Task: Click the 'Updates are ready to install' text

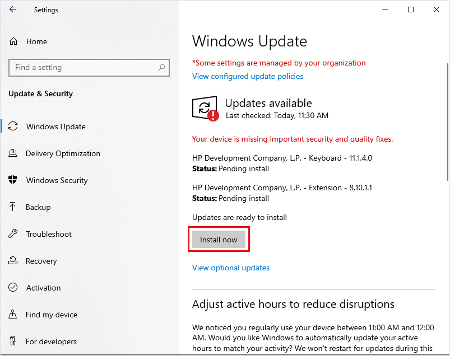Action: click(239, 217)
